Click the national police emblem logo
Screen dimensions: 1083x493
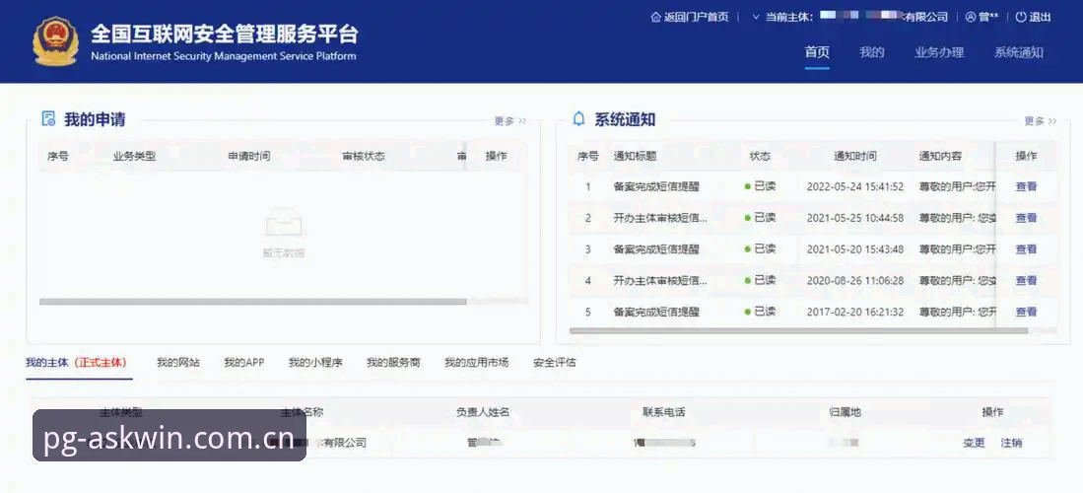coord(55,40)
